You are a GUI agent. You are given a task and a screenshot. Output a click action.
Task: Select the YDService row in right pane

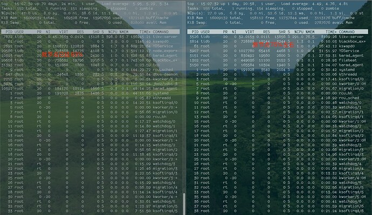point(277,51)
